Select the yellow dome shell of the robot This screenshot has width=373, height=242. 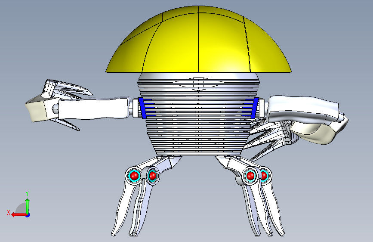199,39
